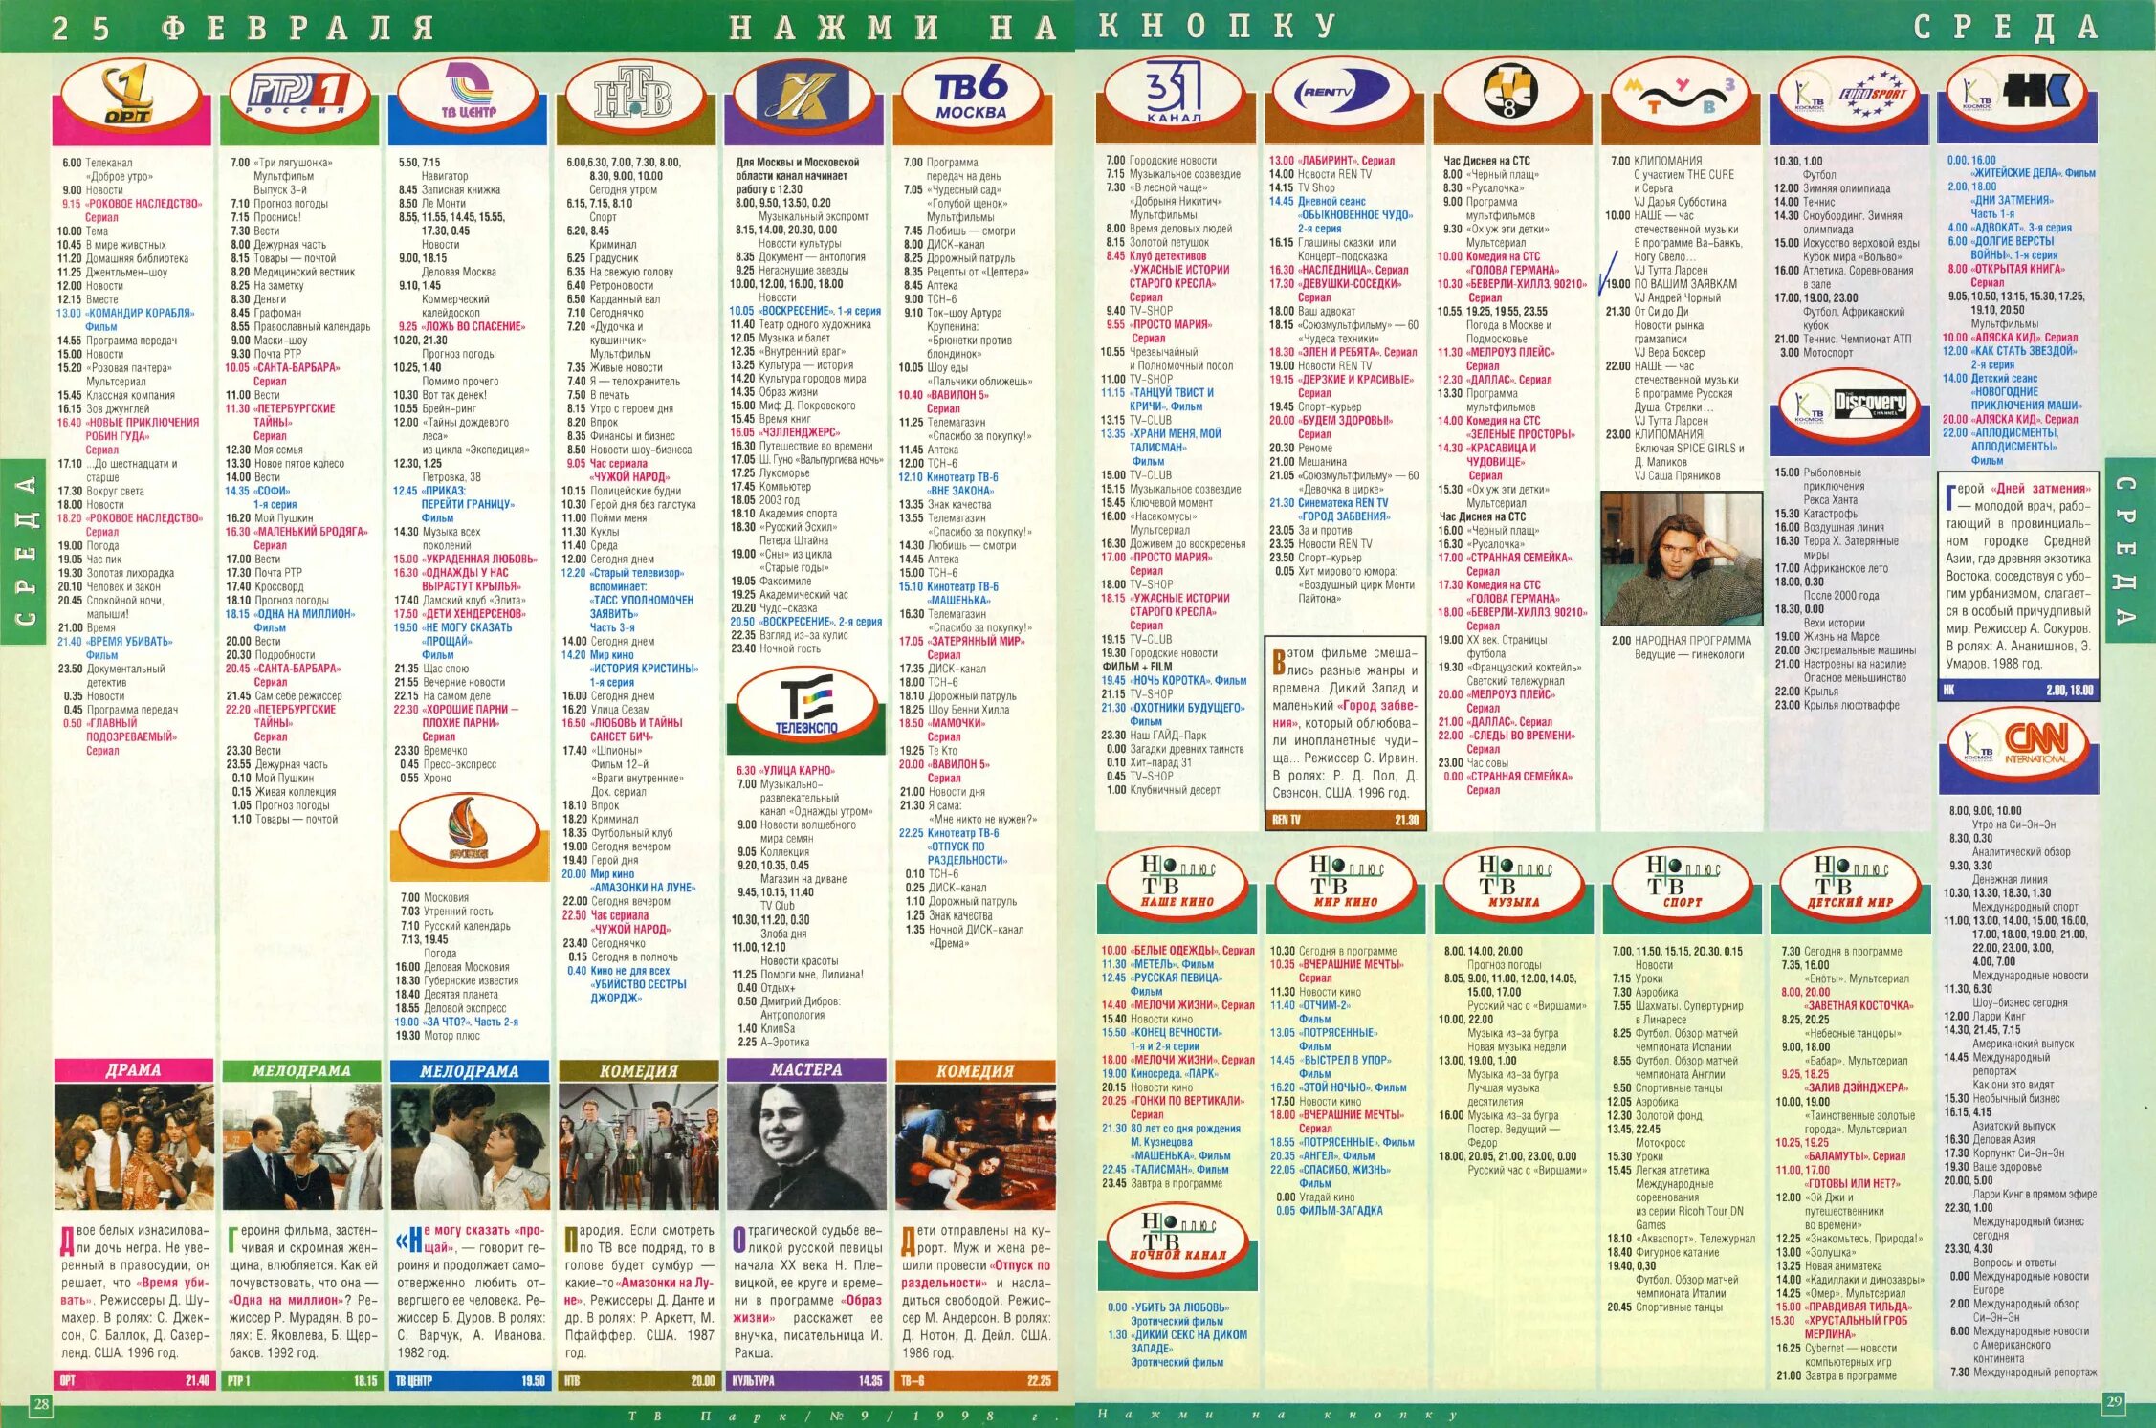The width and height of the screenshot is (2156, 1428).
Task: Select the НТВ плюс Мир кино logo
Action: click(1345, 882)
